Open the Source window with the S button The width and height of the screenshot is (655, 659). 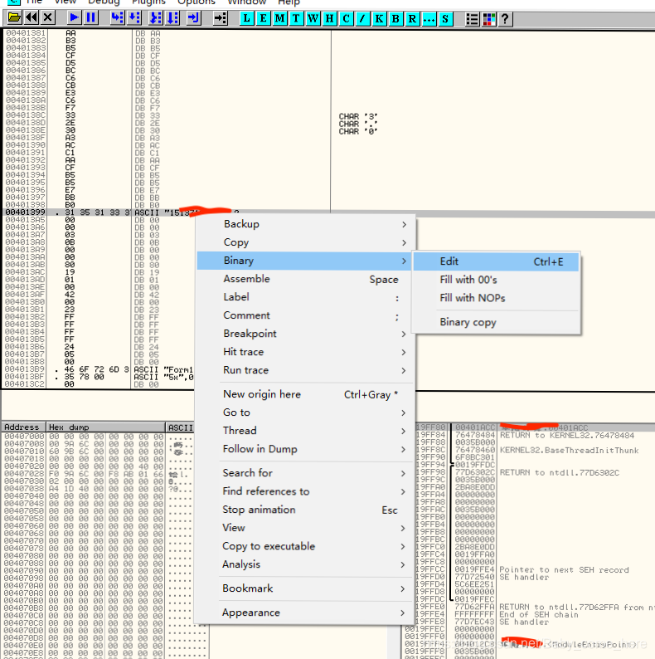[445, 18]
